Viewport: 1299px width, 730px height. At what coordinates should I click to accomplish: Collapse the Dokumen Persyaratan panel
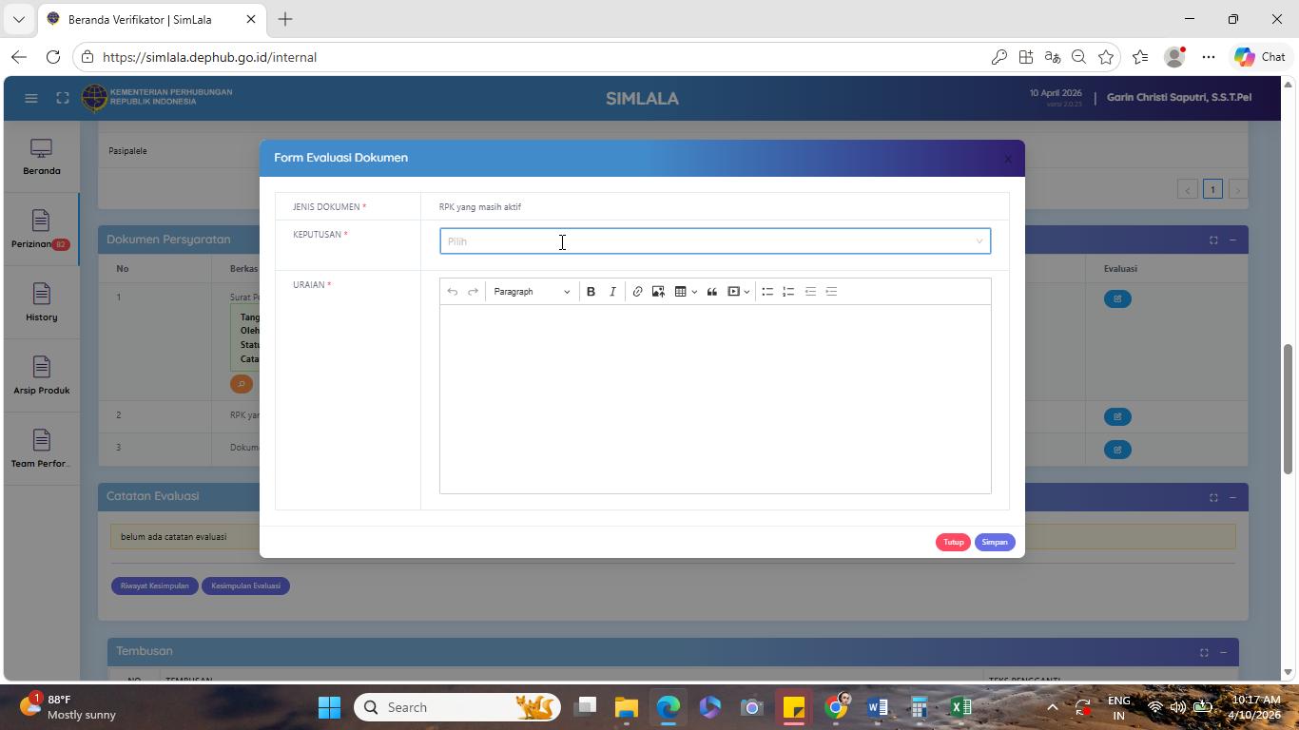(1232, 240)
